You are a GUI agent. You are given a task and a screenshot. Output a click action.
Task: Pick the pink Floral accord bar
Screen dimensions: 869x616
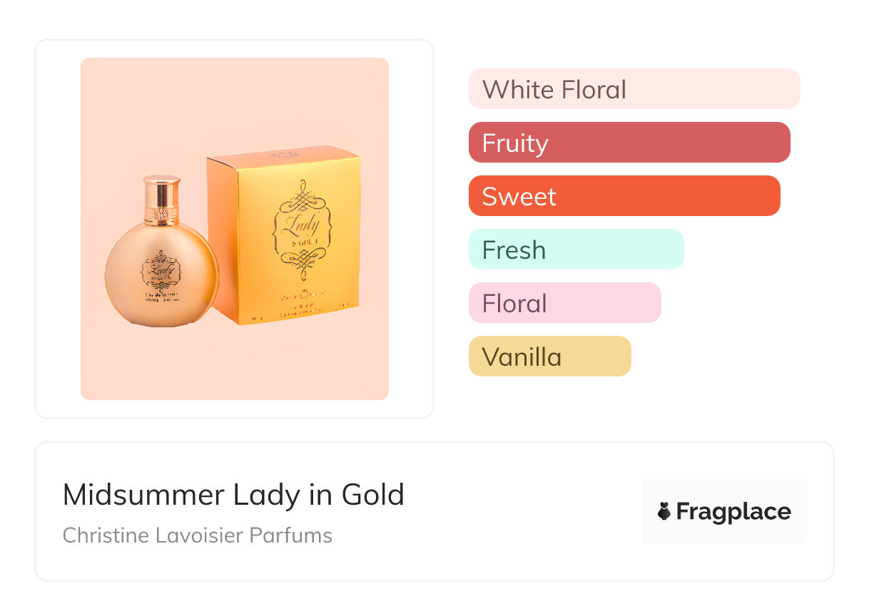pyautogui.click(x=564, y=303)
